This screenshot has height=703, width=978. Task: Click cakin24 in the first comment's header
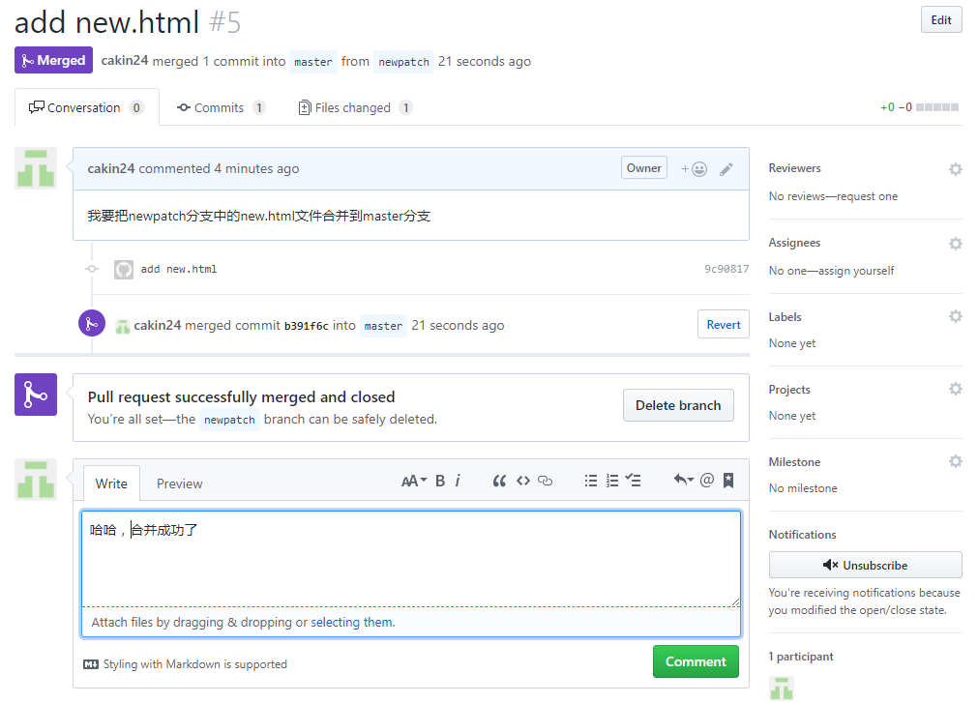(111, 168)
